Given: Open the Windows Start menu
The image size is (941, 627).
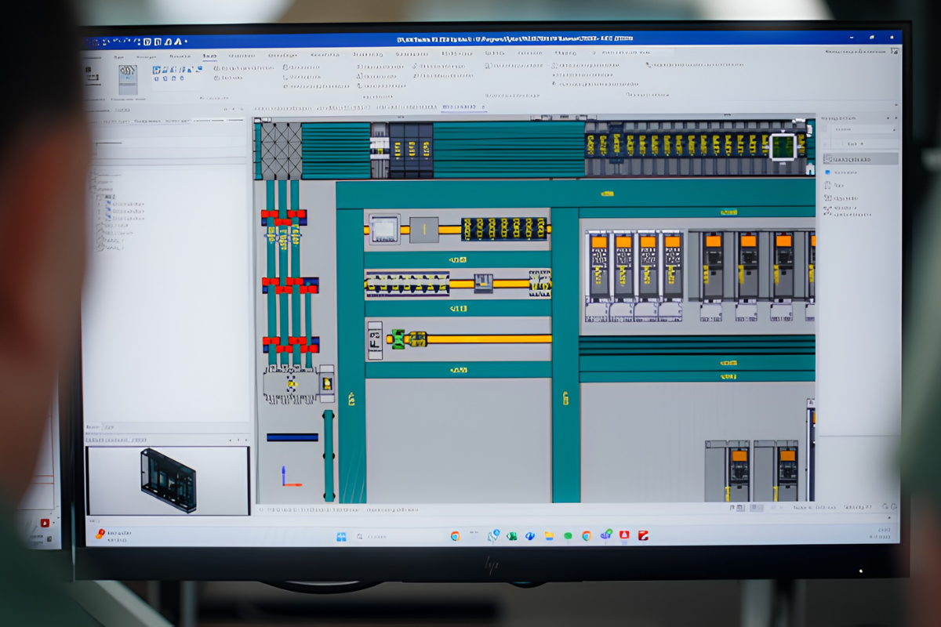Looking at the screenshot, I should tap(341, 537).
